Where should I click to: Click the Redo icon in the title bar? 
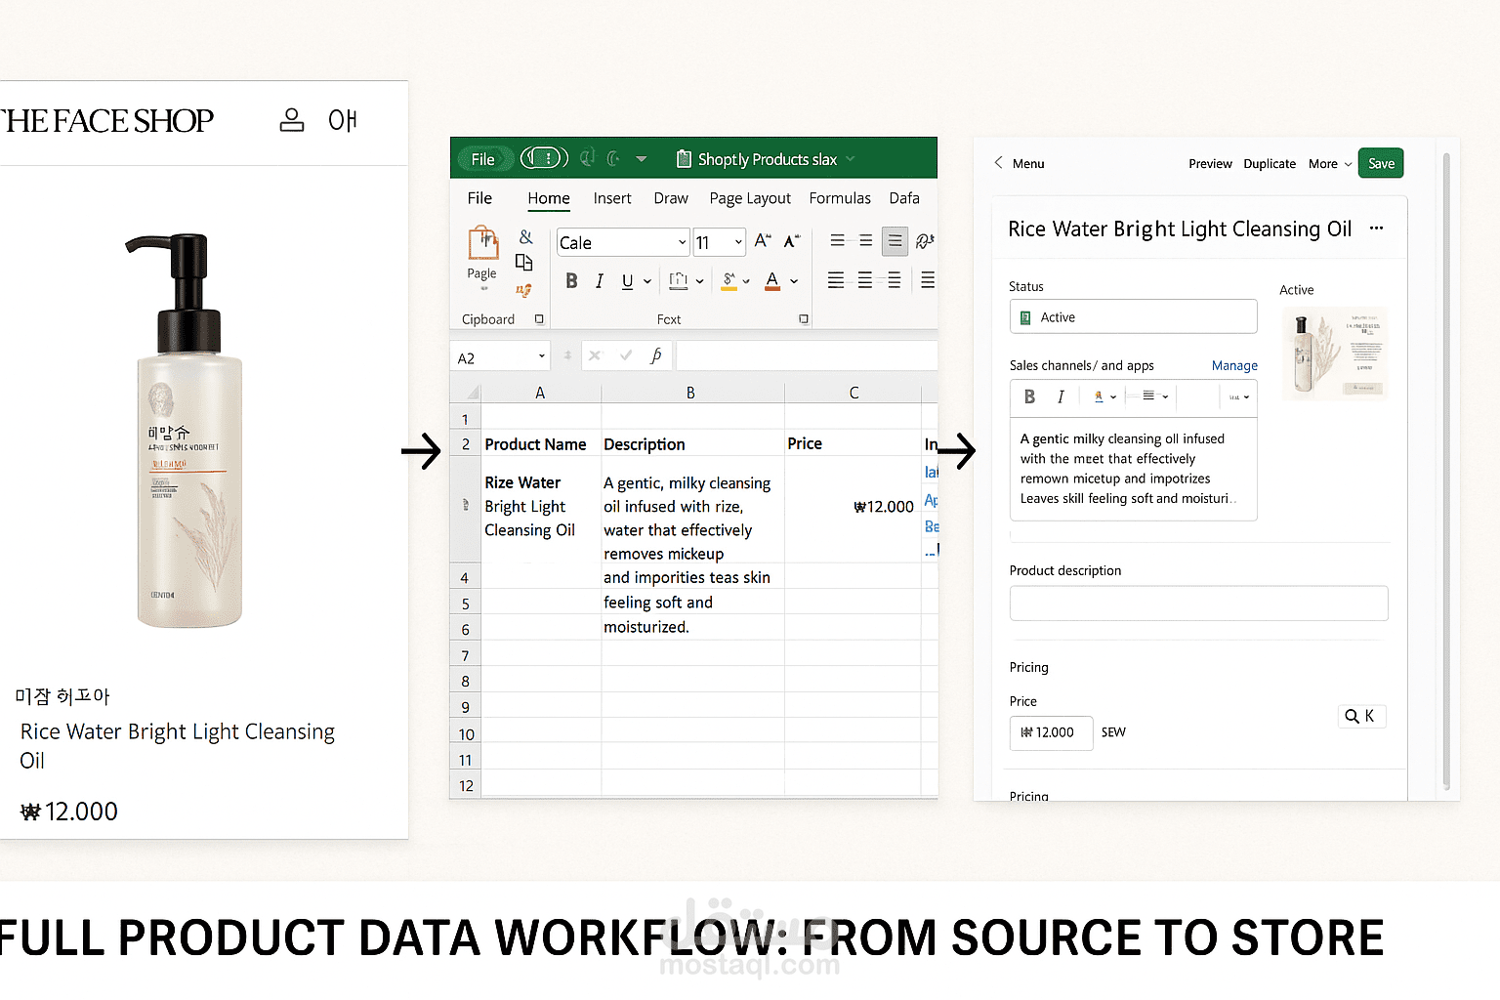(613, 157)
